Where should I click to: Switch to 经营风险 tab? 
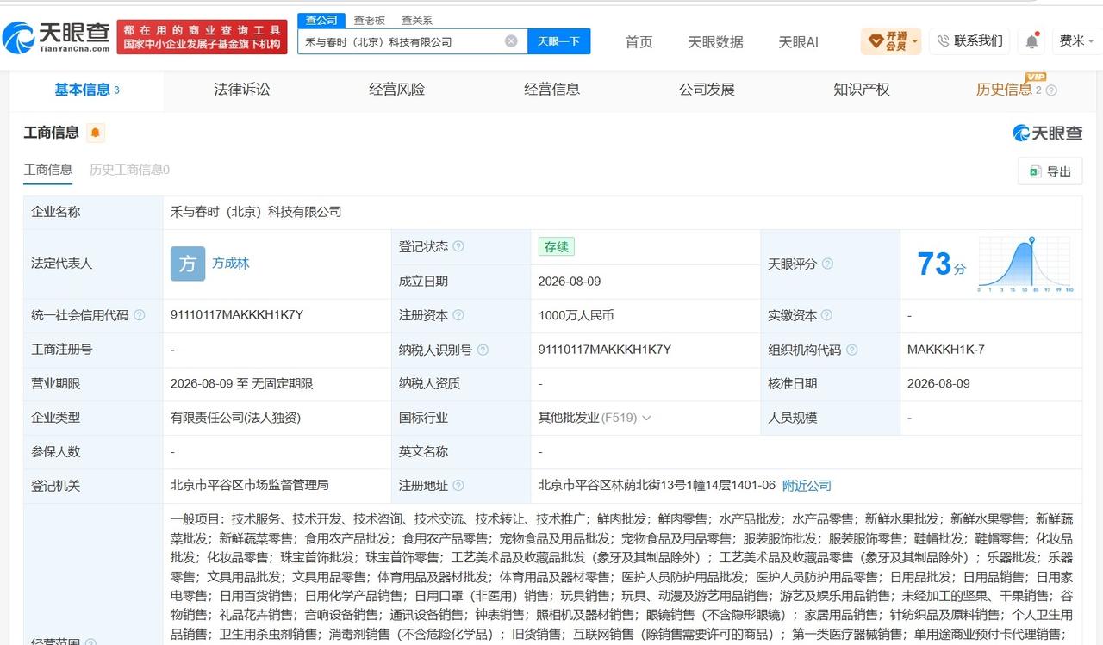[x=396, y=90]
